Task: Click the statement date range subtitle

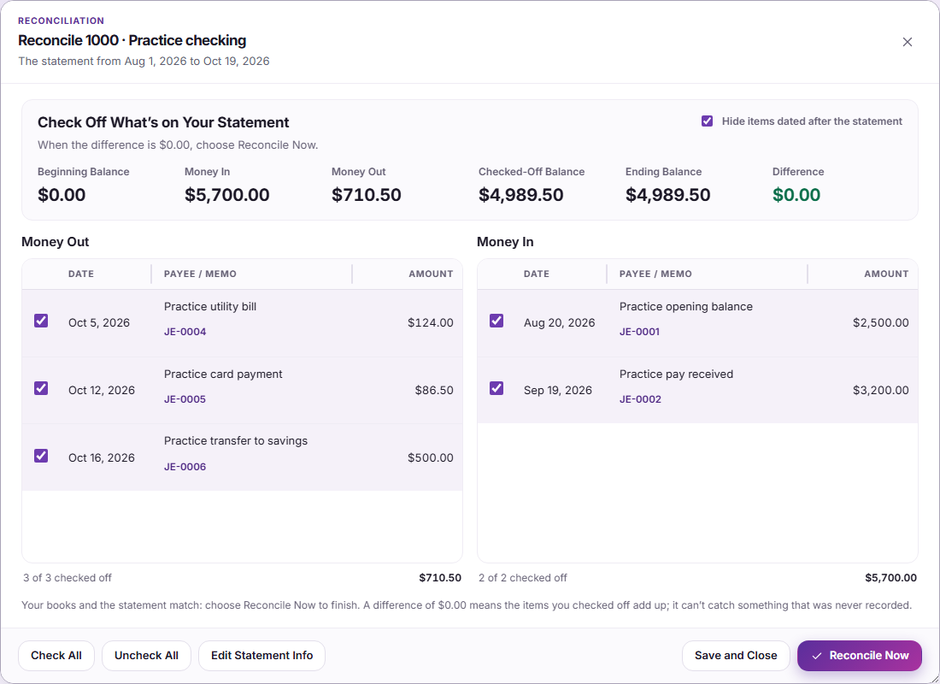Action: [144, 62]
